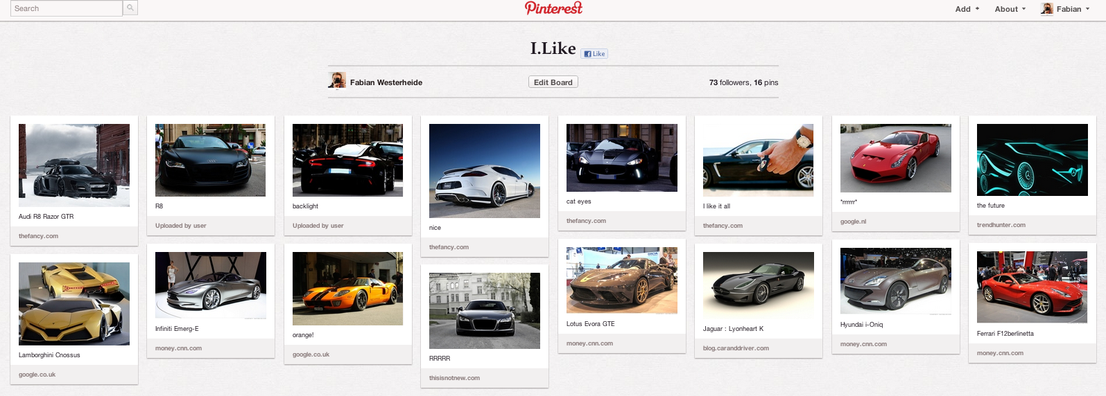Open the orange! pin image
1106x396 pixels.
(x=348, y=289)
